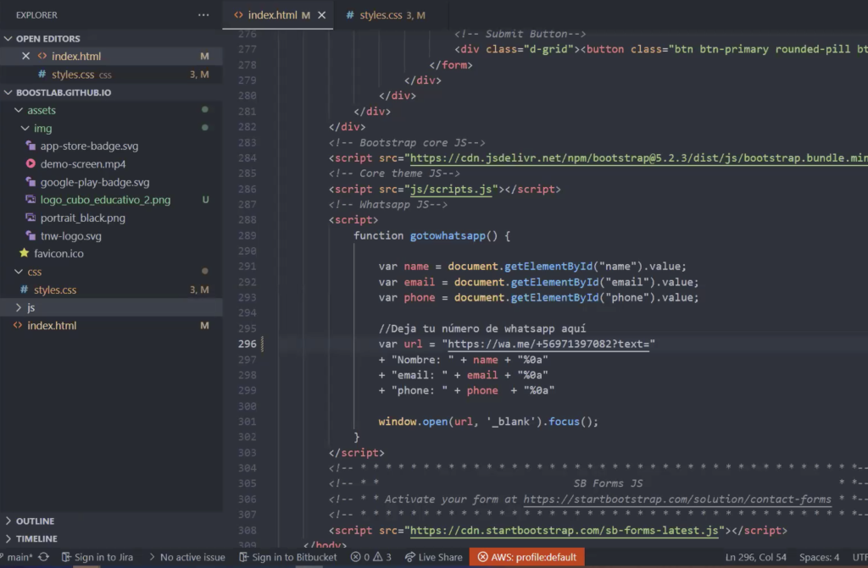Click the synchronize changes icon
The height and width of the screenshot is (568, 868).
[x=44, y=557]
